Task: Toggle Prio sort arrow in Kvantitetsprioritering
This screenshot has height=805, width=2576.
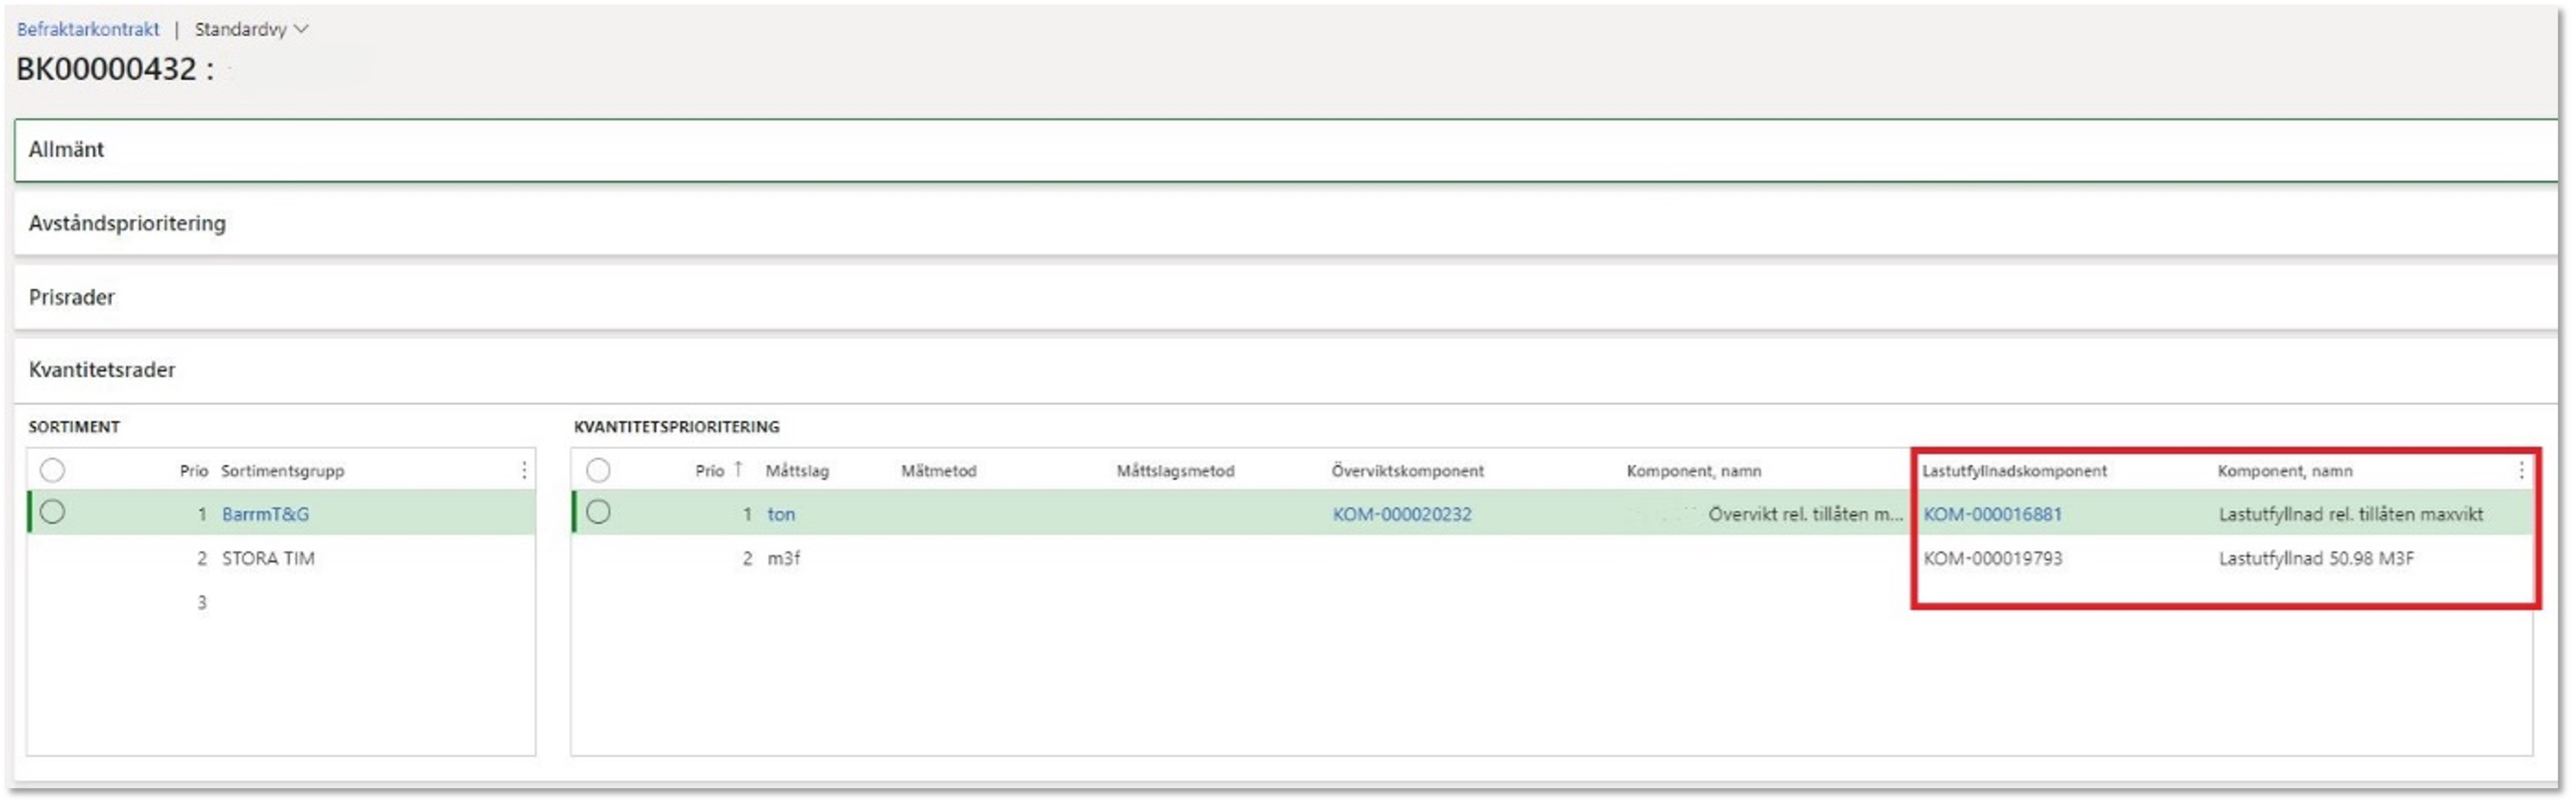Action: click(738, 469)
